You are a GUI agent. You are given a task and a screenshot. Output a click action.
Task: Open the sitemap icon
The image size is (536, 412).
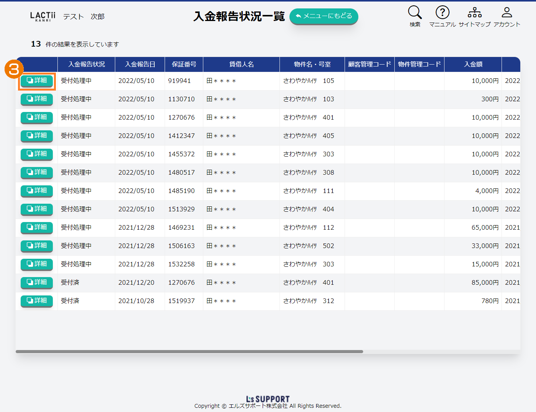pos(474,13)
